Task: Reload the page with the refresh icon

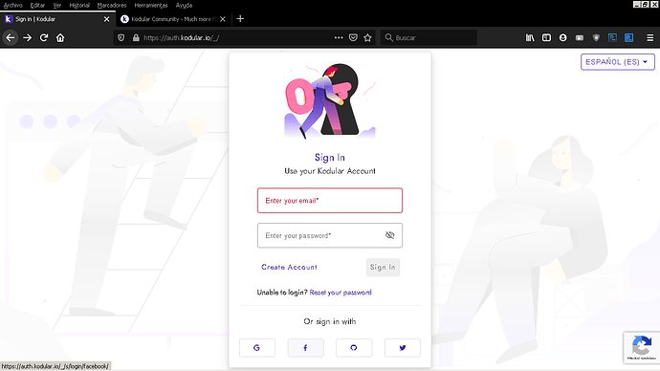Action: click(x=44, y=38)
